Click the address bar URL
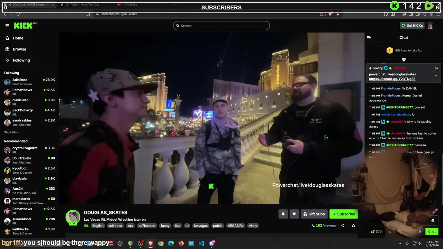 coord(120,14)
